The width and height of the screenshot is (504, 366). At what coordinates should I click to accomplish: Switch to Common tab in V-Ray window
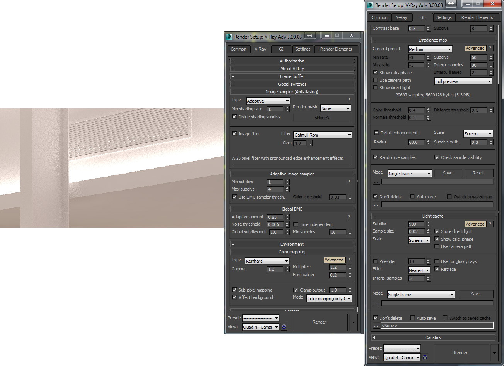(238, 49)
